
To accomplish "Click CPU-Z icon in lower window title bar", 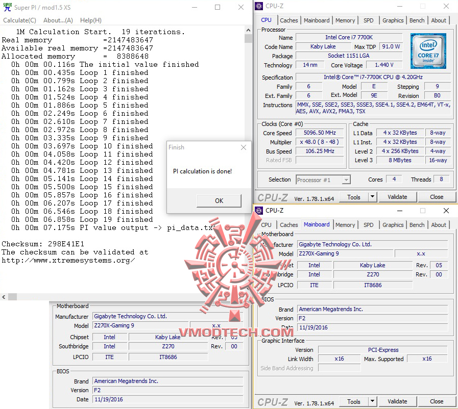I will [x=259, y=210].
